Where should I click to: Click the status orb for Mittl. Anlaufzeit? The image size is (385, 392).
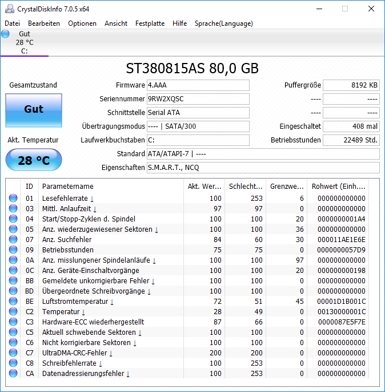[x=13, y=208]
